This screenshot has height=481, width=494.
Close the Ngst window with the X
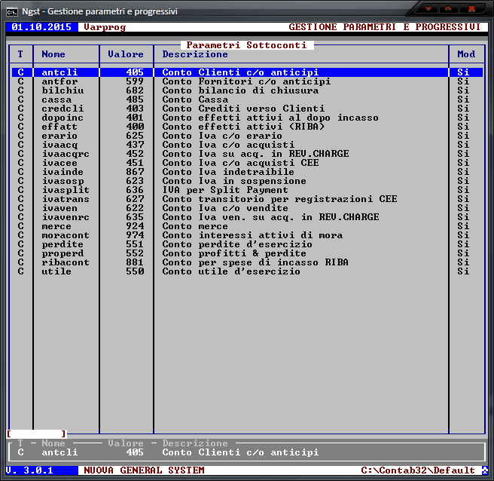pos(471,9)
